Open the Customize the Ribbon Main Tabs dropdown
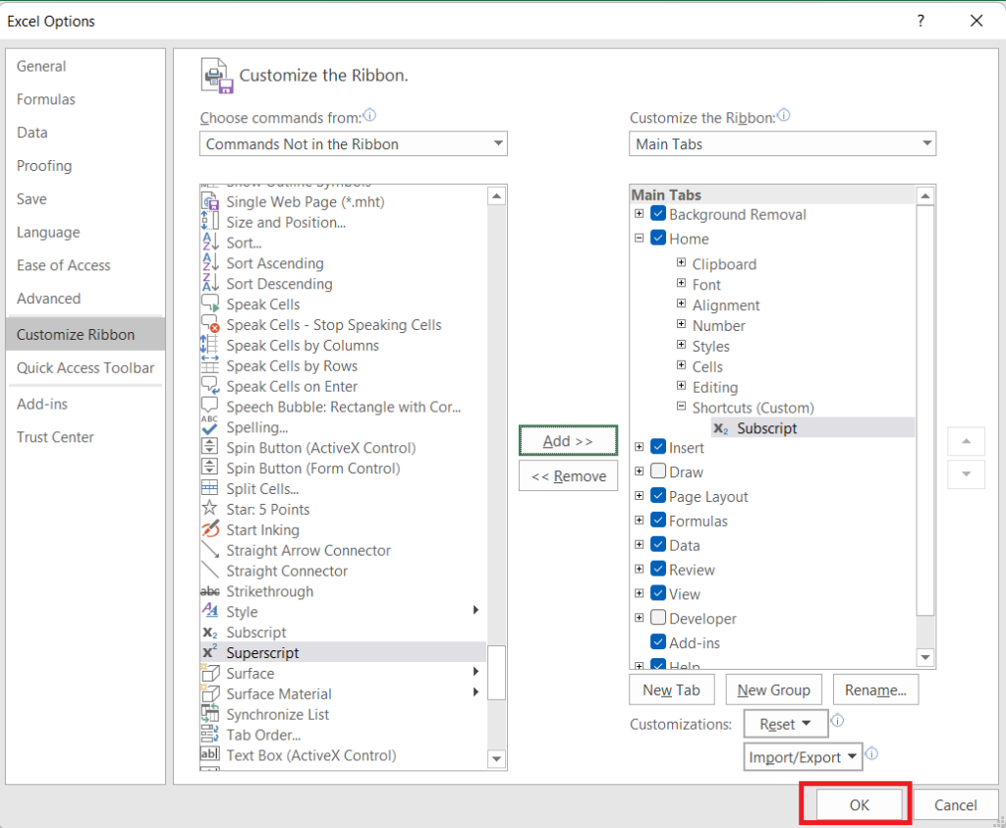Screen dimensions: 1006x828 point(782,143)
